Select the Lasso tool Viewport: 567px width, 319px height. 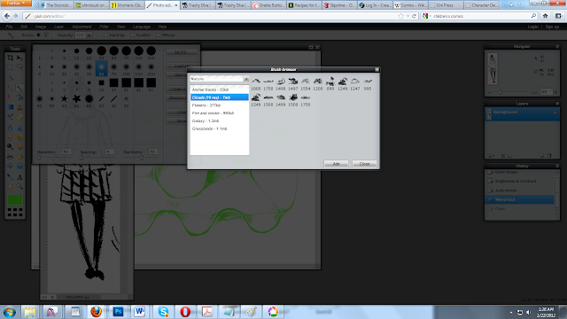point(19,67)
